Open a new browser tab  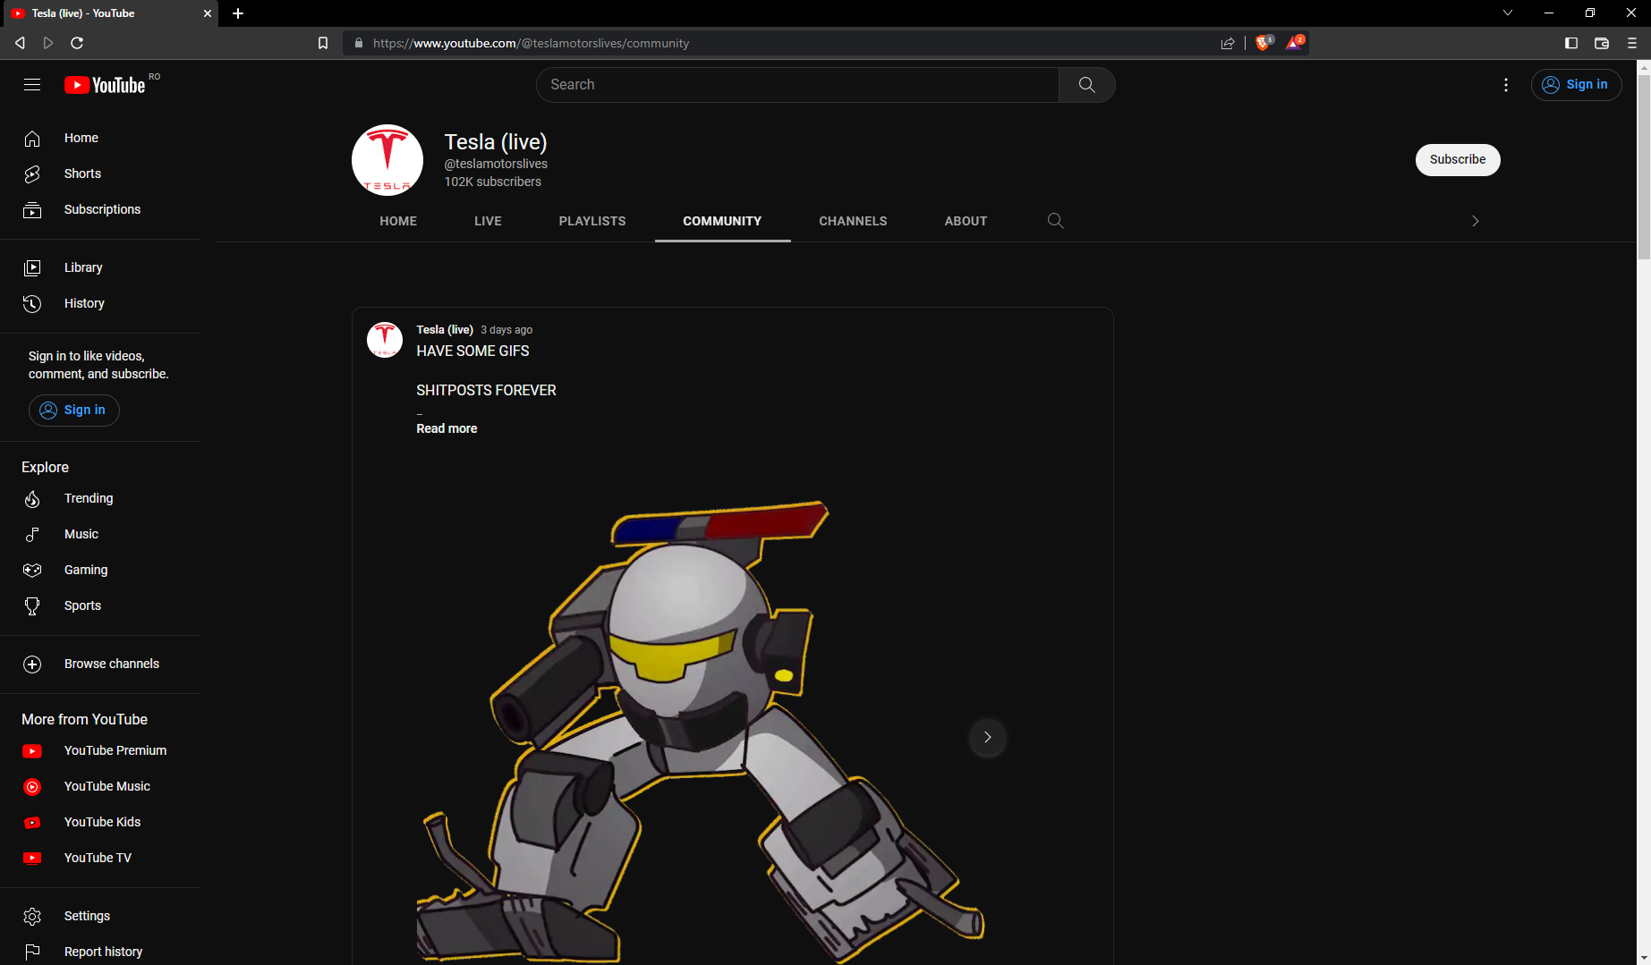(238, 13)
